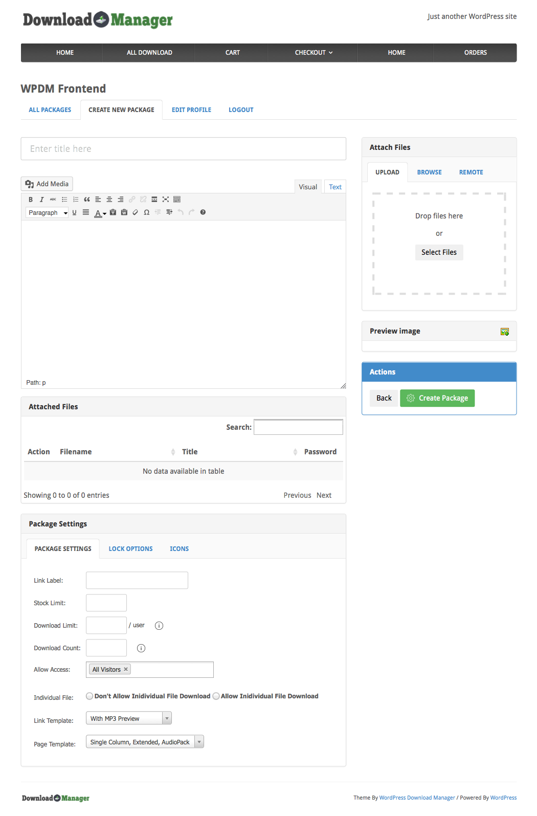Select Don't Allow Individual File Download
Screen dimensions: 537x816
click(89, 696)
